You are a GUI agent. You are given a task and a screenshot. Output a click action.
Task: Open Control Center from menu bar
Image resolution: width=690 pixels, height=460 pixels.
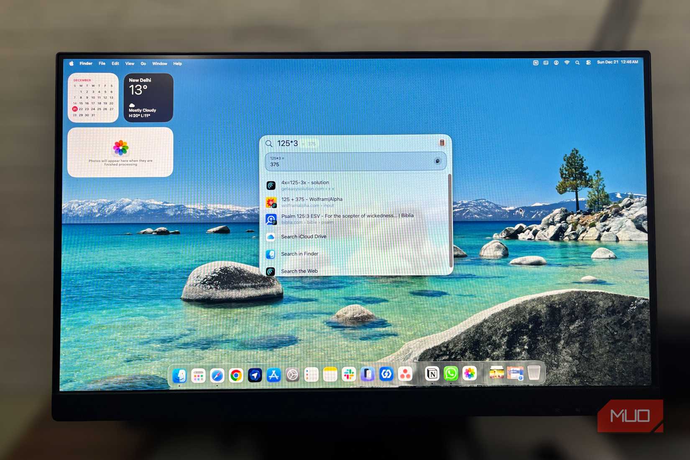pos(588,62)
